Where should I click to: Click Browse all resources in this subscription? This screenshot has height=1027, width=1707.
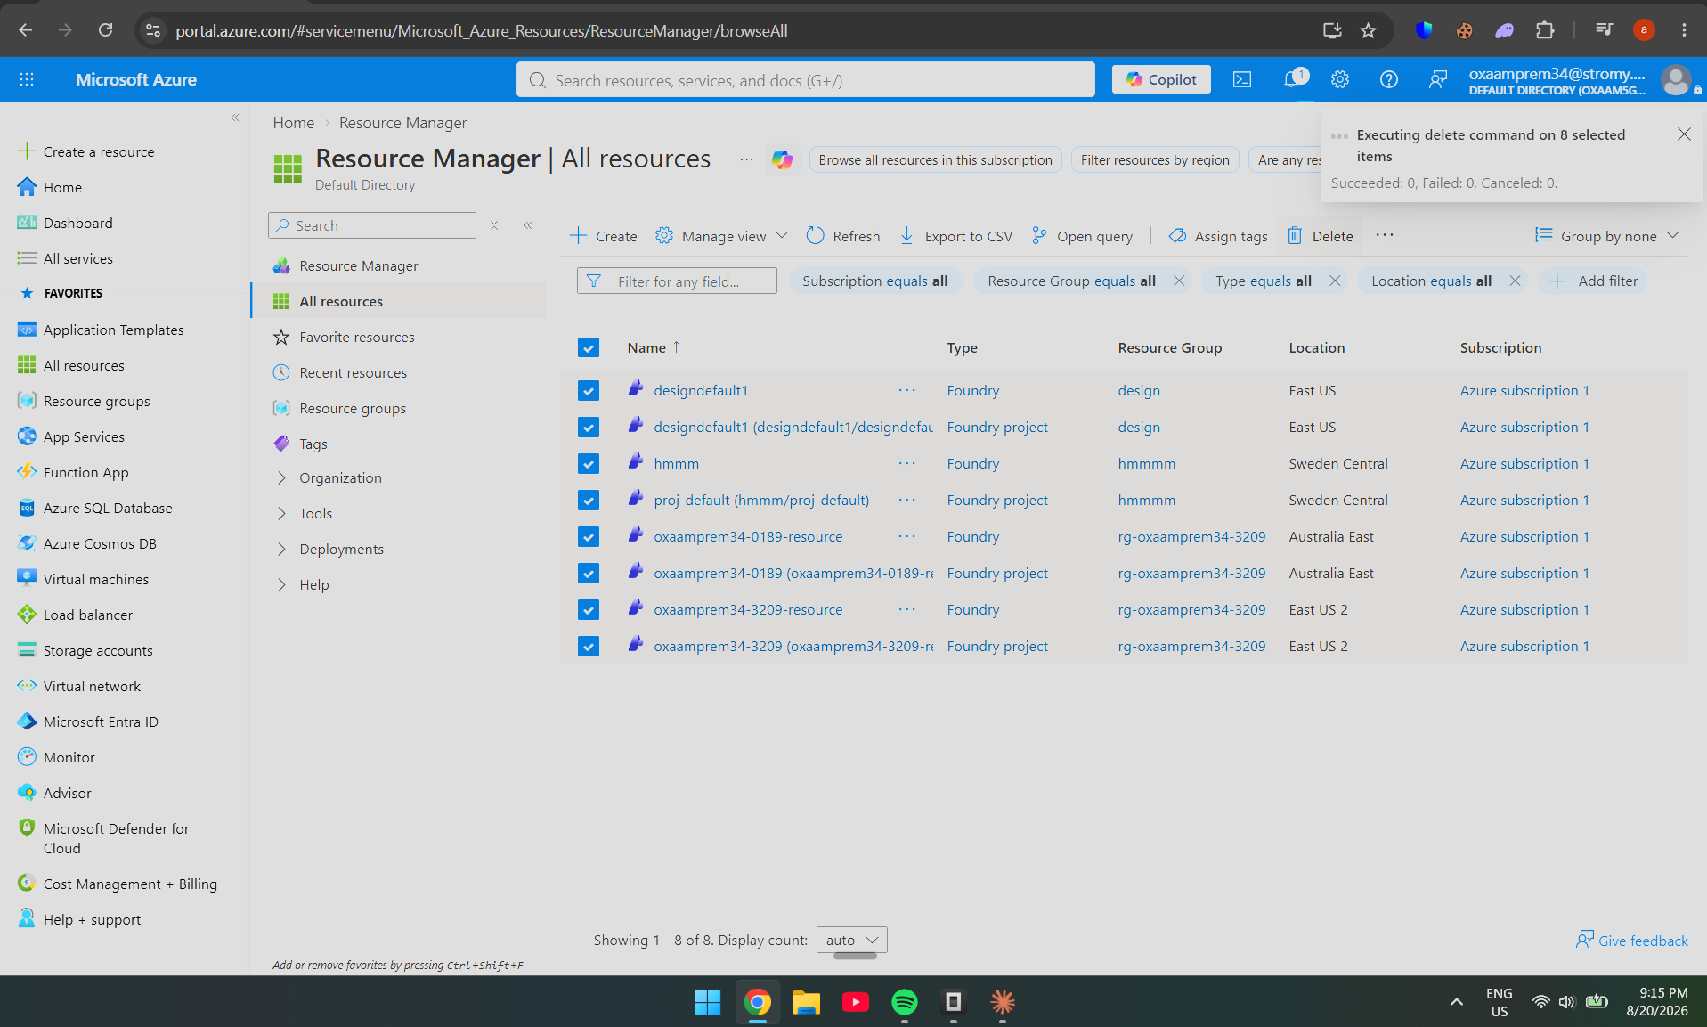pos(935,159)
